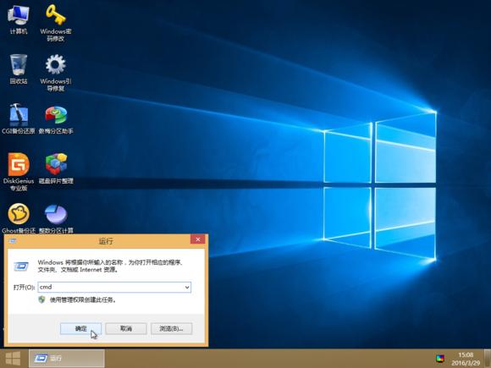Click the admin shield icon in Run dialog
Viewport: 491px width, 368px height.
pyautogui.click(x=41, y=299)
